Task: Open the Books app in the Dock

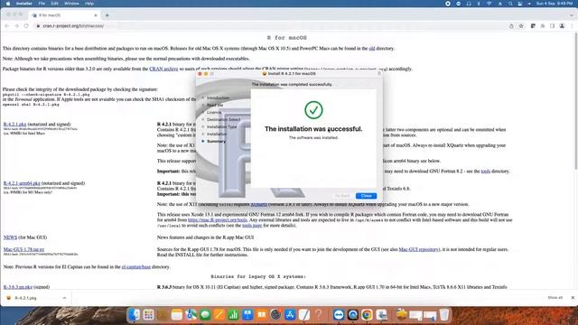Action: click(262, 315)
